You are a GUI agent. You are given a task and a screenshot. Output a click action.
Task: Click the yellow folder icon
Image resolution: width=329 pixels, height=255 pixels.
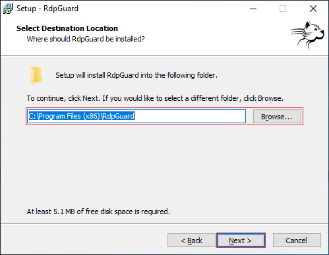36,76
